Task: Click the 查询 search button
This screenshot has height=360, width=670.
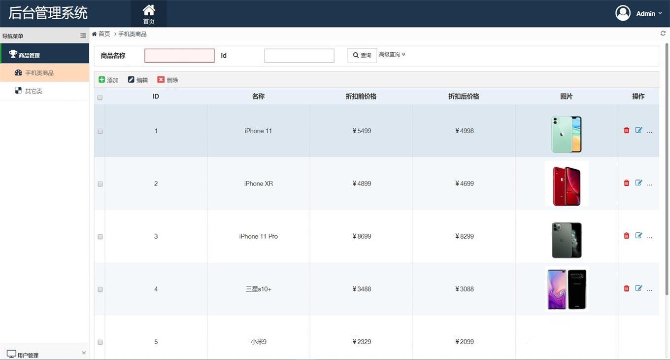Action: coord(362,55)
